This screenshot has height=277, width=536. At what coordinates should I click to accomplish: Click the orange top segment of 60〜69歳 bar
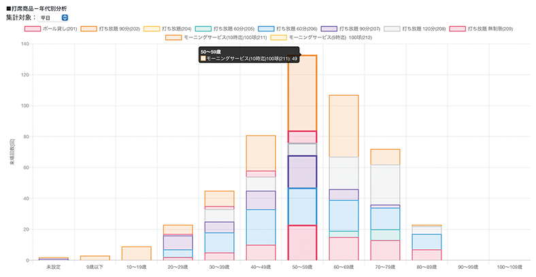[344, 126]
